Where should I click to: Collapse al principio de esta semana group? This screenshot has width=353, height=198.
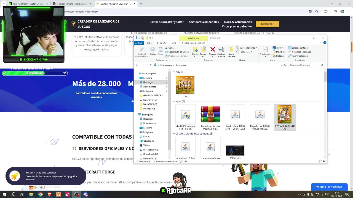tap(174, 134)
